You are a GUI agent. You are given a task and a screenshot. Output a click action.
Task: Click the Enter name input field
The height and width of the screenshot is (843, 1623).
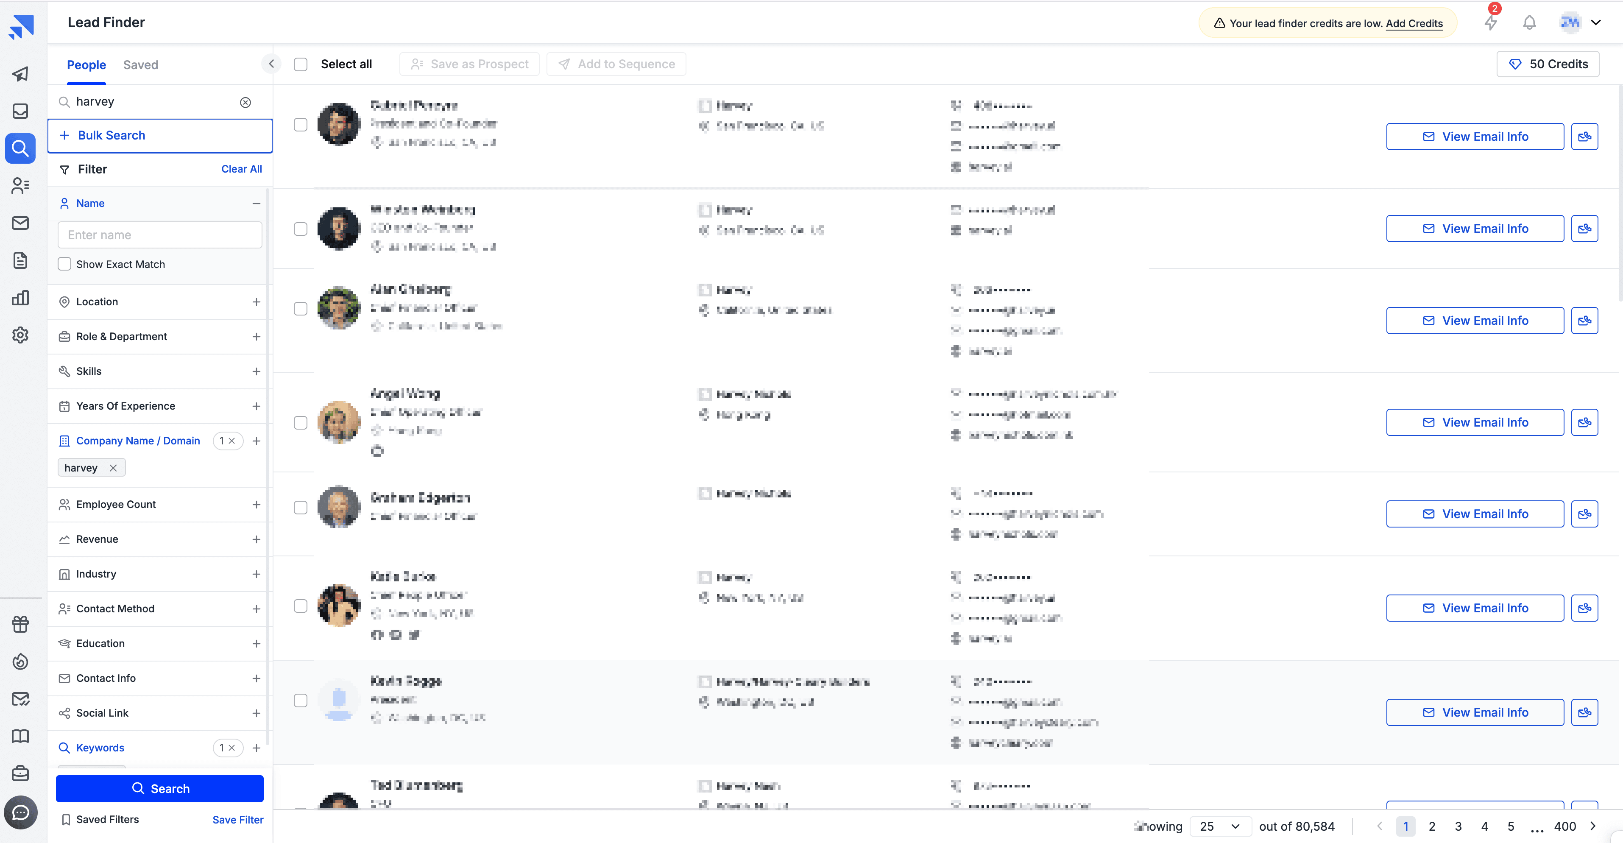pyautogui.click(x=160, y=235)
